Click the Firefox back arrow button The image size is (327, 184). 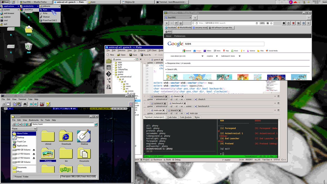coord(167,23)
